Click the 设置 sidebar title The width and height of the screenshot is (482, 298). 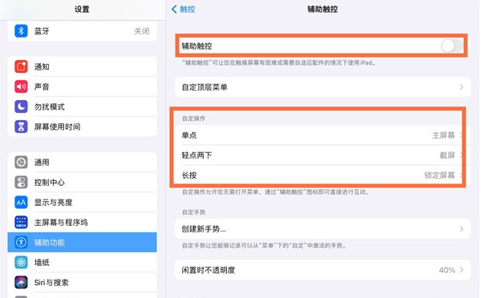[82, 9]
